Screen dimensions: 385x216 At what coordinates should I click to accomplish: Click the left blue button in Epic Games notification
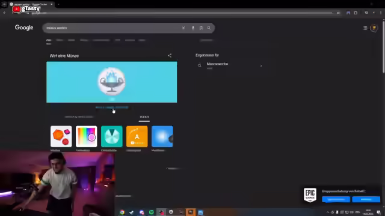[x=336, y=199]
